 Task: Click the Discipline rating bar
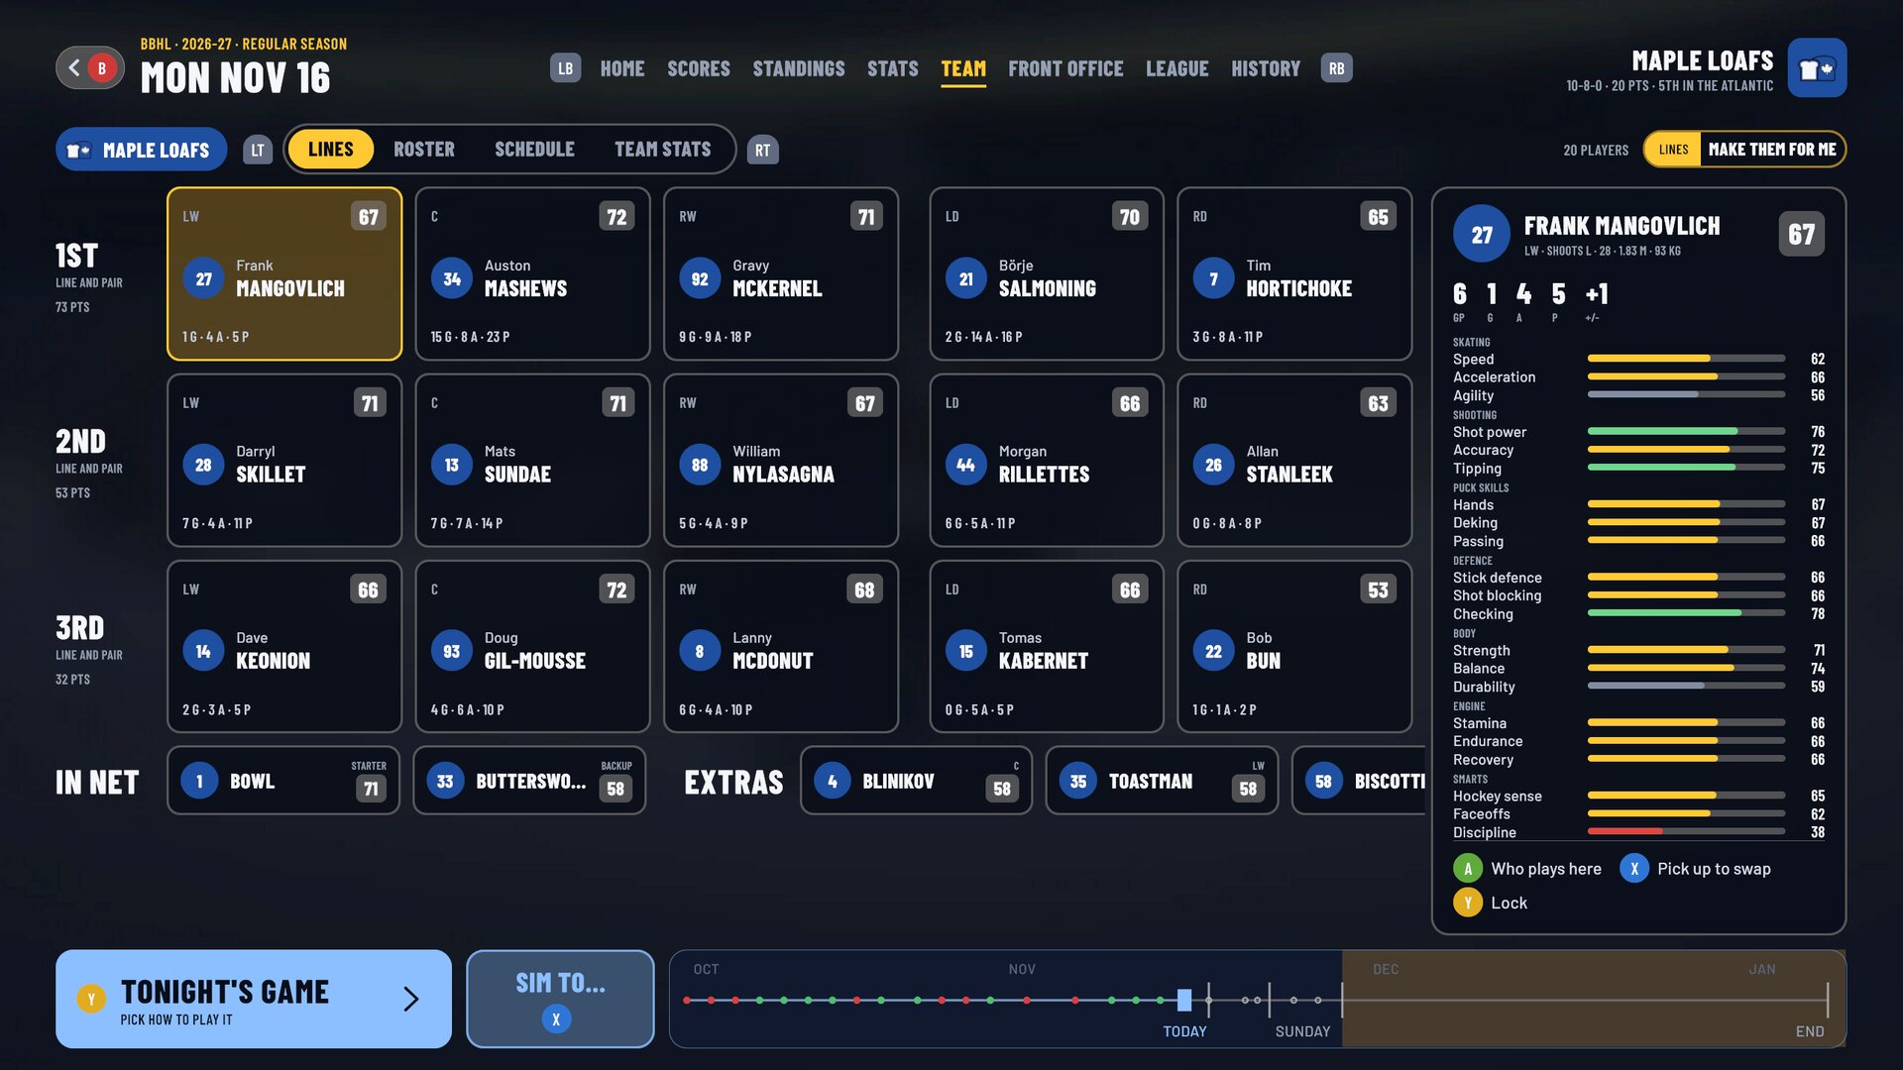[1686, 832]
